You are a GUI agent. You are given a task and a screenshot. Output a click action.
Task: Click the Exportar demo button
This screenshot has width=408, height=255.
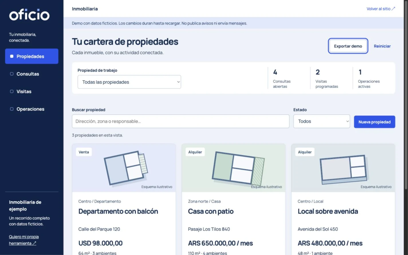point(348,46)
